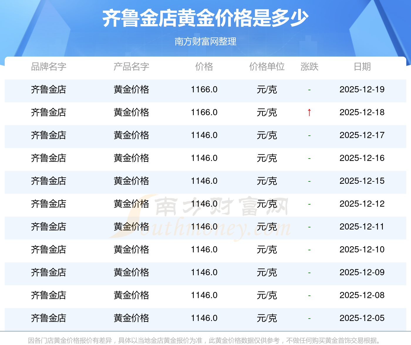Select the subtitle 南方财富网整理
The width and height of the screenshot is (411, 345).
tap(206, 42)
